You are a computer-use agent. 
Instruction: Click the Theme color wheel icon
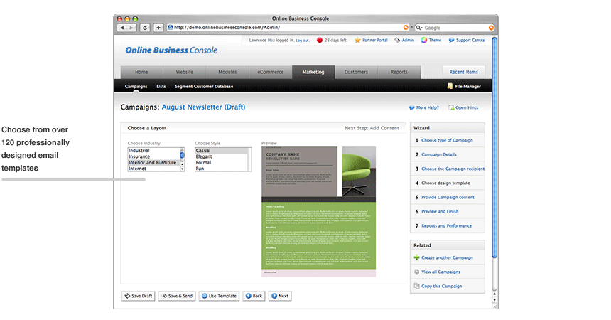[424, 41]
